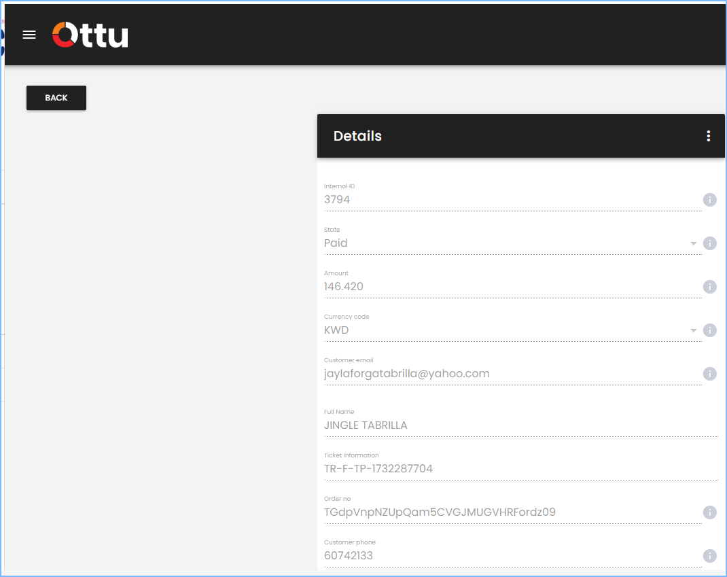Click the Amount field showing 146.420
Image resolution: width=727 pixels, height=577 pixels.
pyautogui.click(x=512, y=287)
